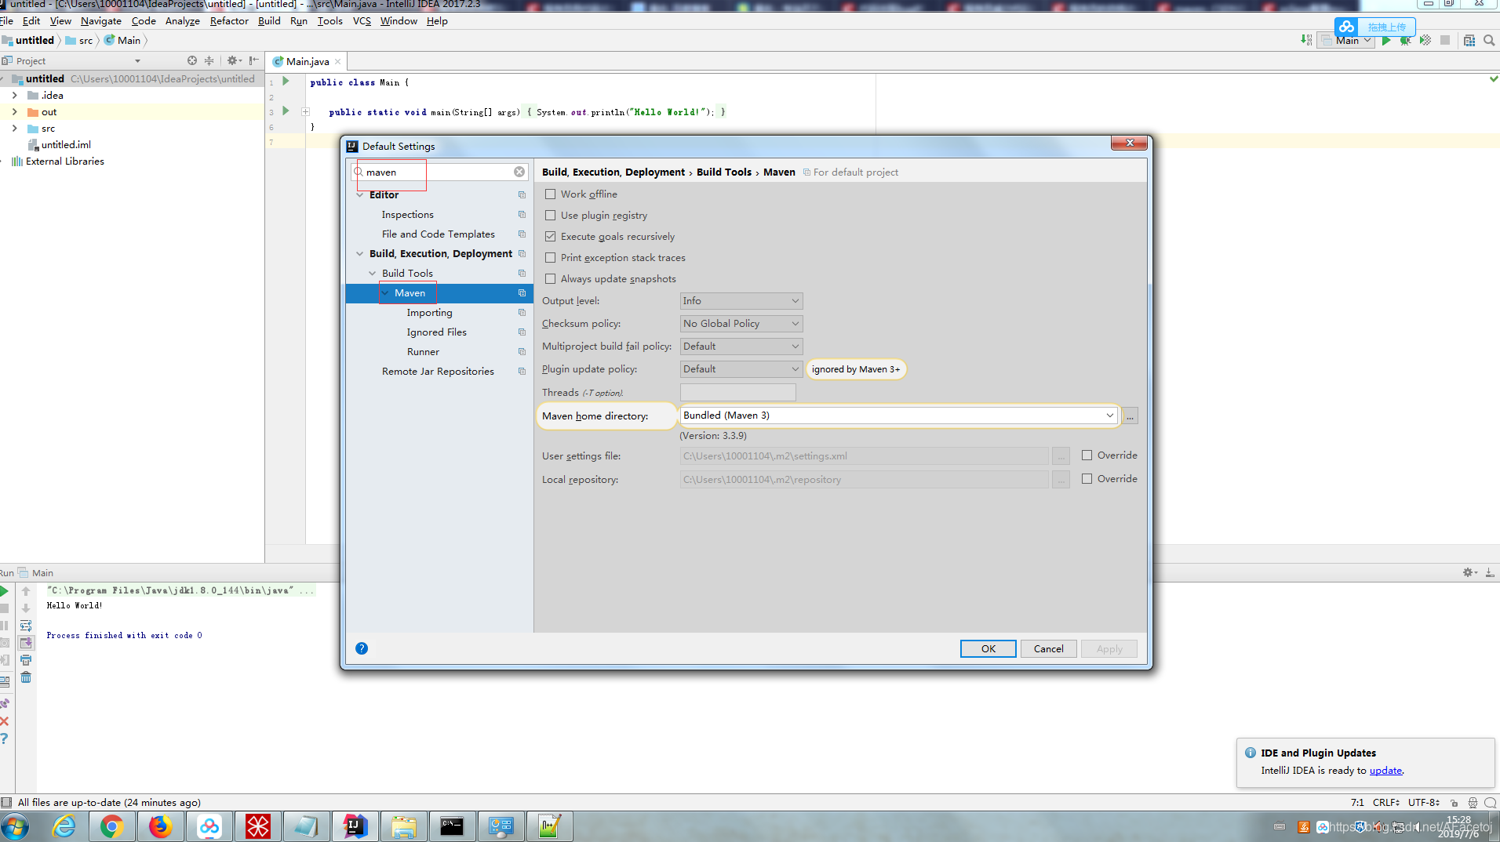Screen dimensions: 1500x842
Task: Open Project panel gear settings icon
Action: [233, 60]
